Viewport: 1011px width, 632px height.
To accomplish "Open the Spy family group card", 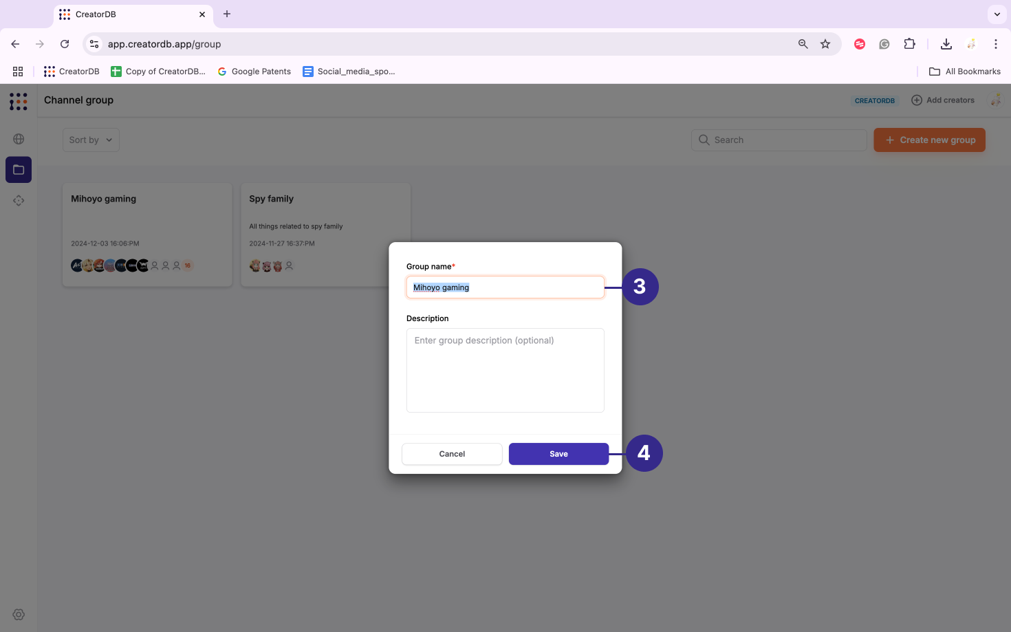I will point(326,235).
